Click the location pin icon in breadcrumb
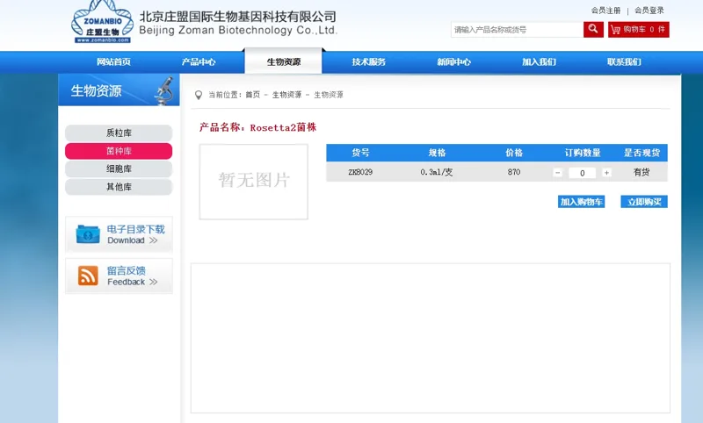The height and width of the screenshot is (423, 703). coord(199,95)
